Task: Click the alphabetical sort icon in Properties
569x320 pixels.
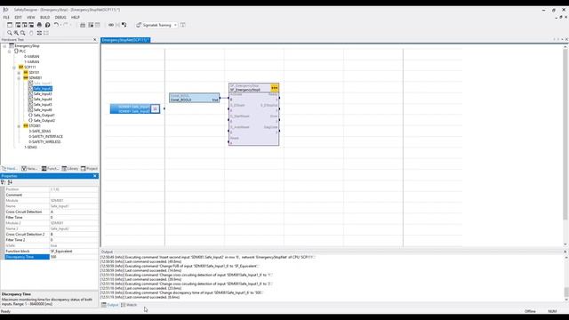Action: click(10, 182)
